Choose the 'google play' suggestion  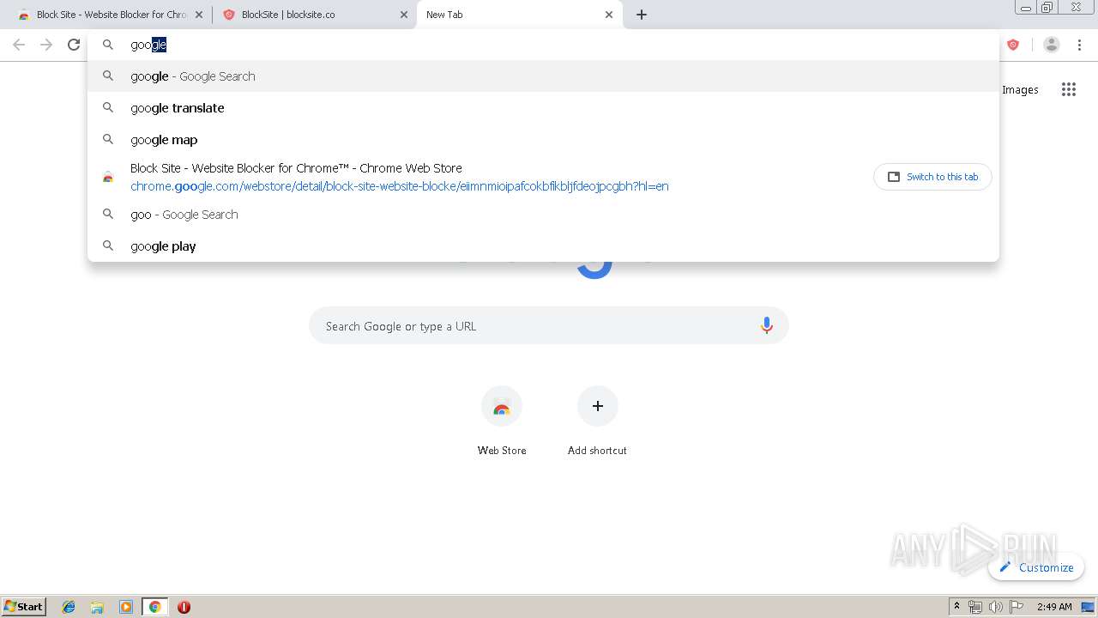543,246
